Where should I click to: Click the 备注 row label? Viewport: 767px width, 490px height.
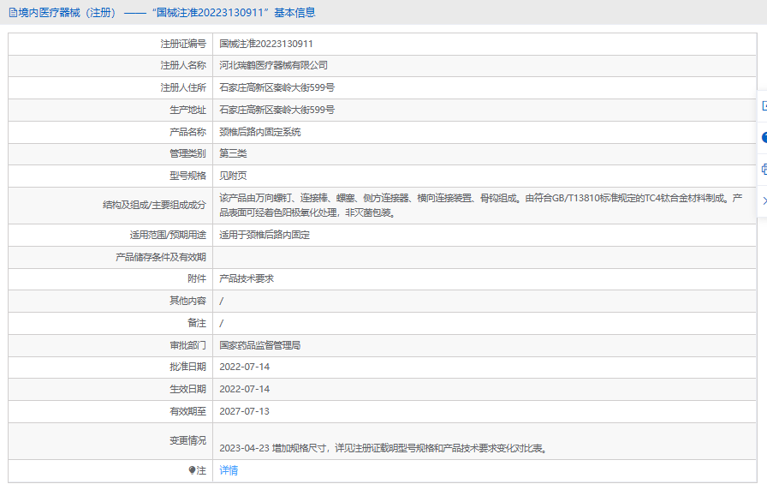pyautogui.click(x=197, y=323)
